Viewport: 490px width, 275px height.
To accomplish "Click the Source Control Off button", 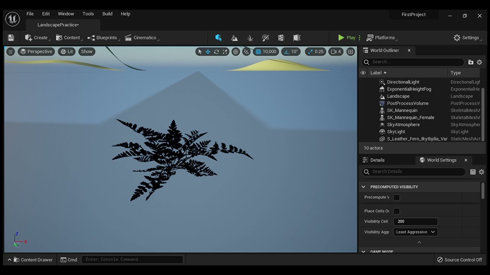I will coord(459,260).
